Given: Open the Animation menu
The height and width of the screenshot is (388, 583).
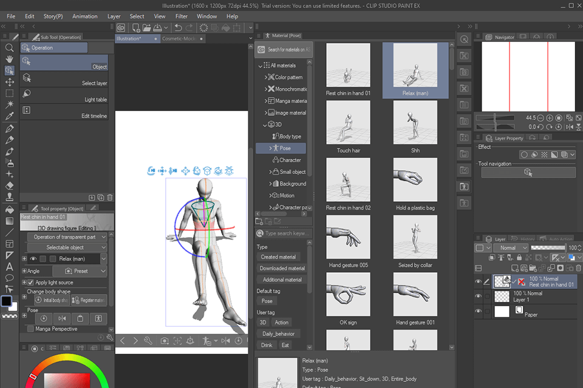Looking at the screenshot, I should click(x=85, y=16).
